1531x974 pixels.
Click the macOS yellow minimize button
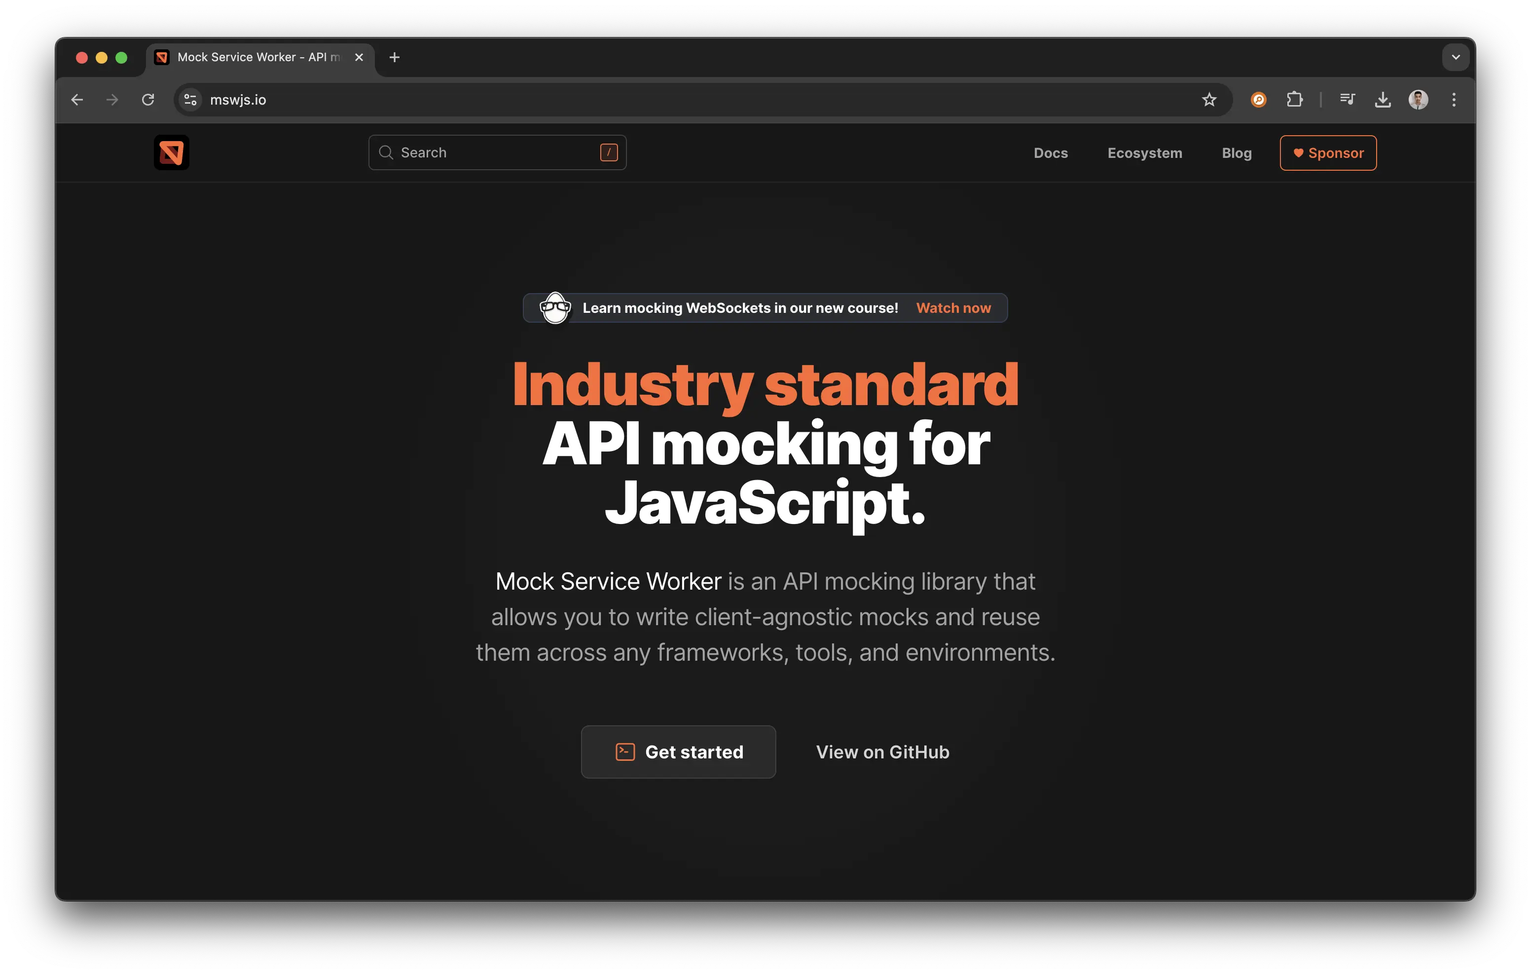click(101, 58)
